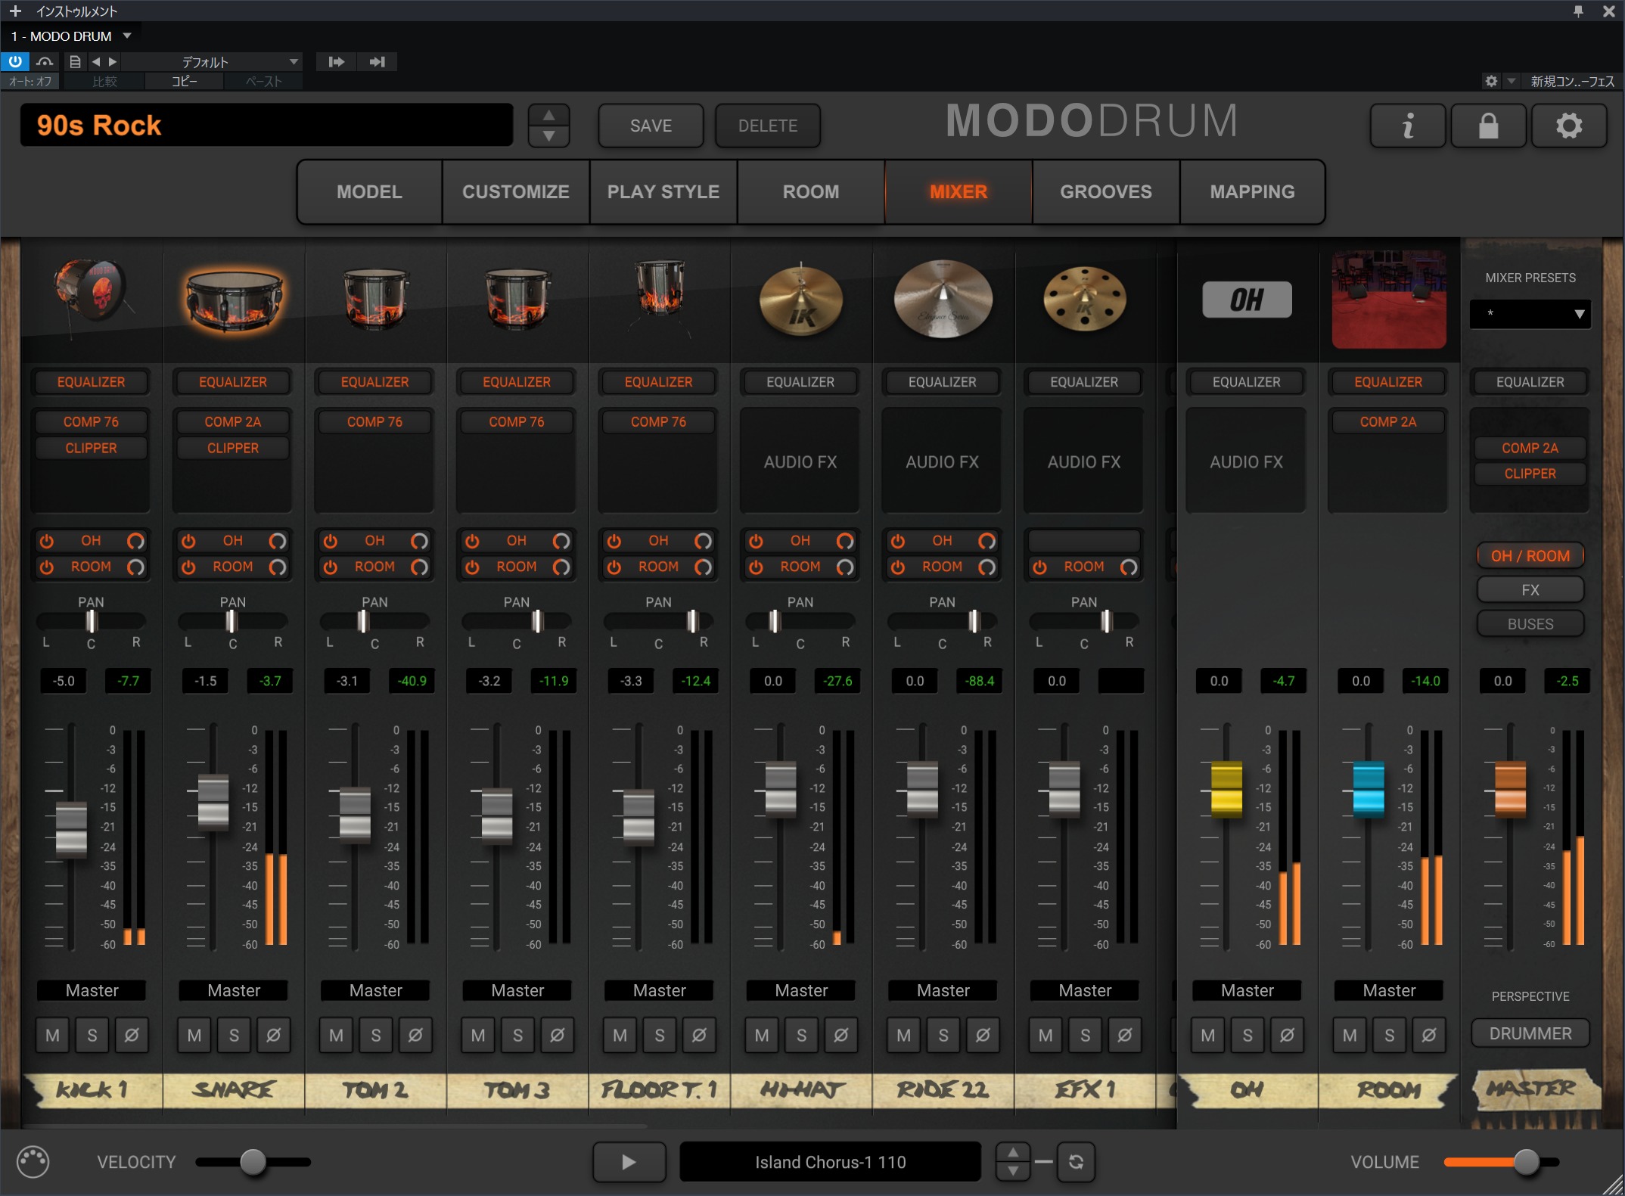
Task: Toggle Snare ROOM send power
Action: (x=188, y=567)
